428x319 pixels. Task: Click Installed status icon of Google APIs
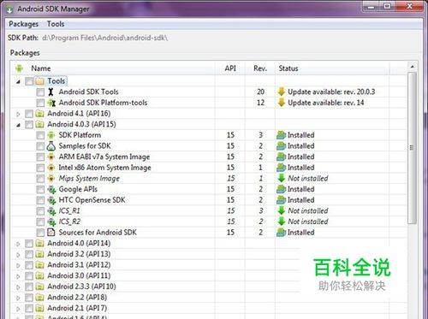click(282, 189)
